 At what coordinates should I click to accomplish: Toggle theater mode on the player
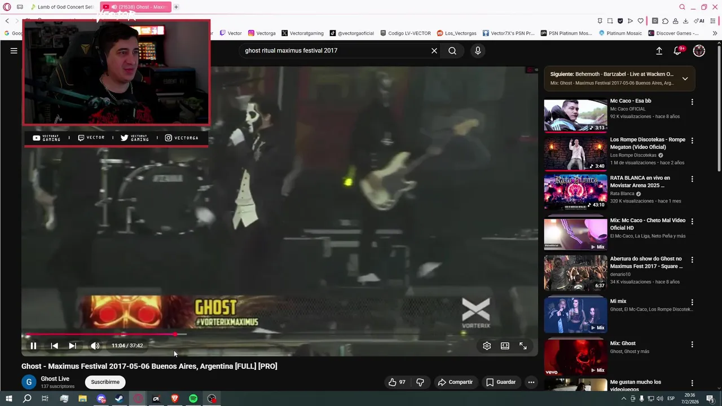(x=505, y=346)
